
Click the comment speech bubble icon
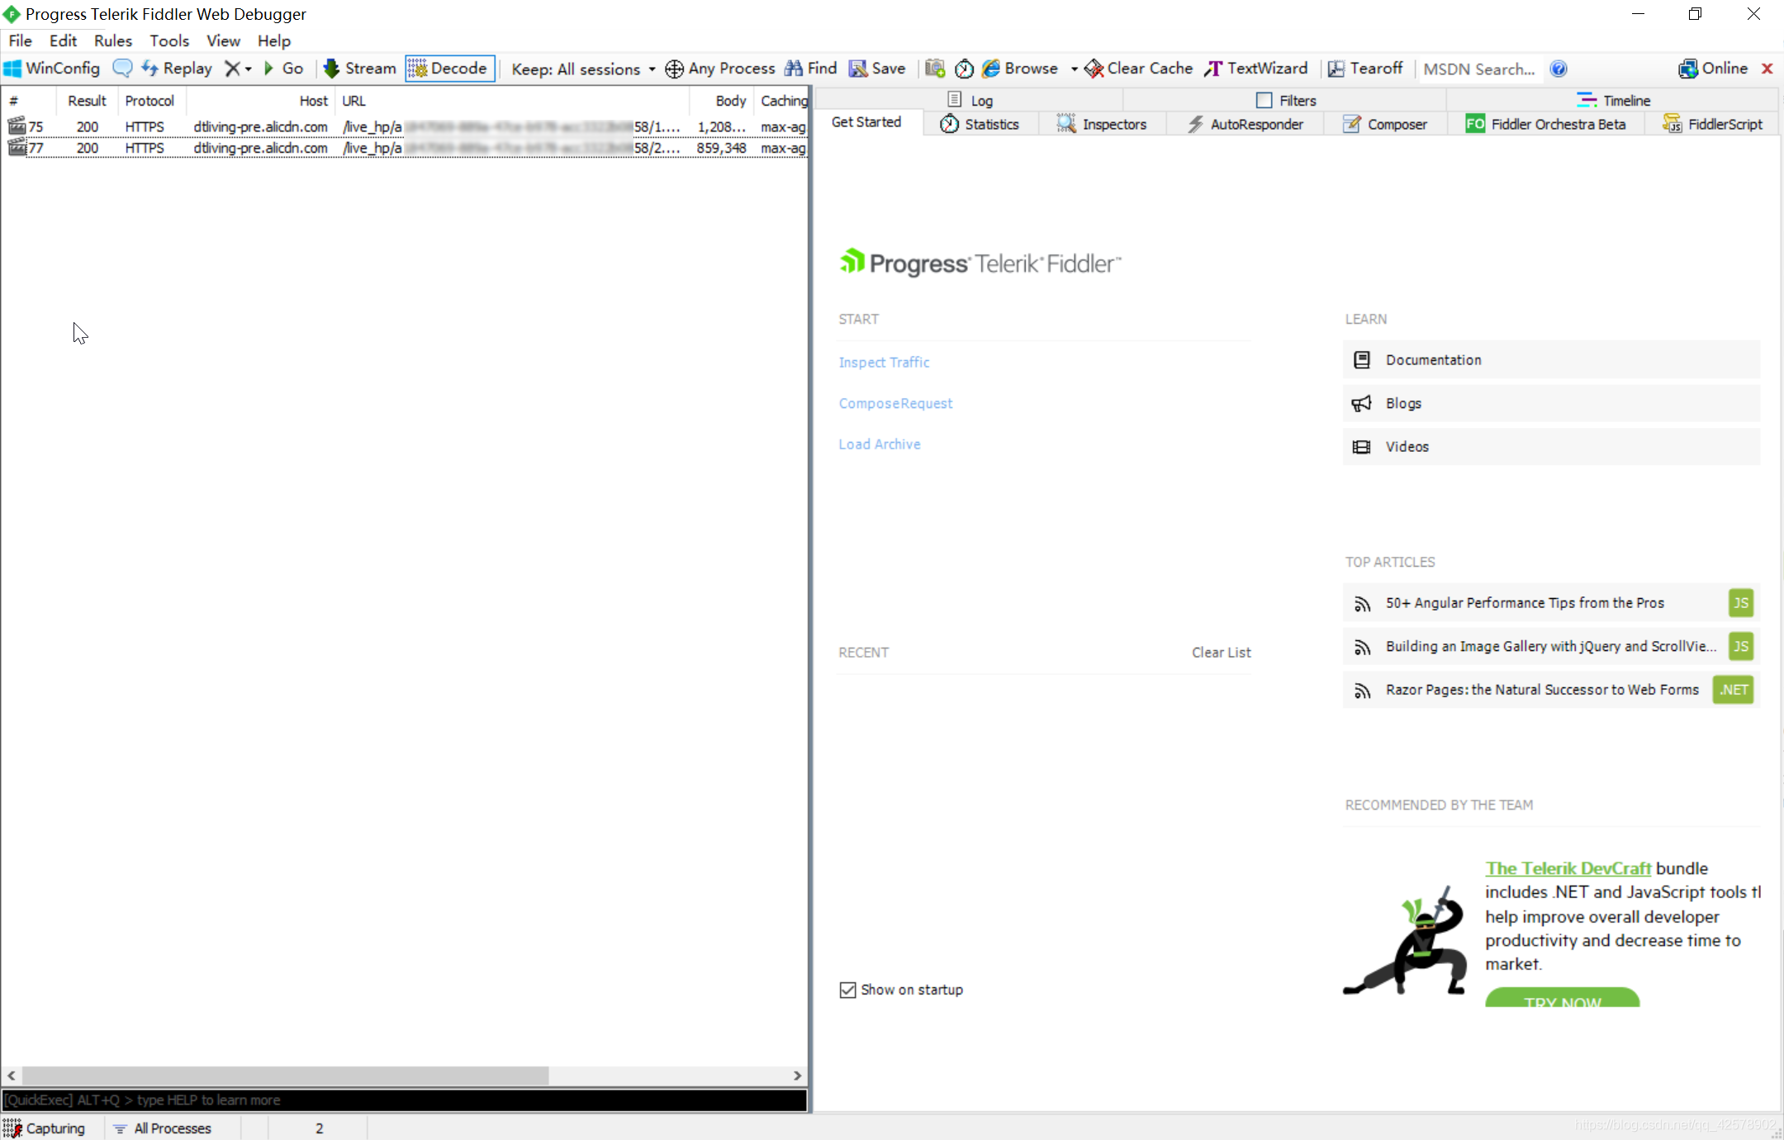122,69
